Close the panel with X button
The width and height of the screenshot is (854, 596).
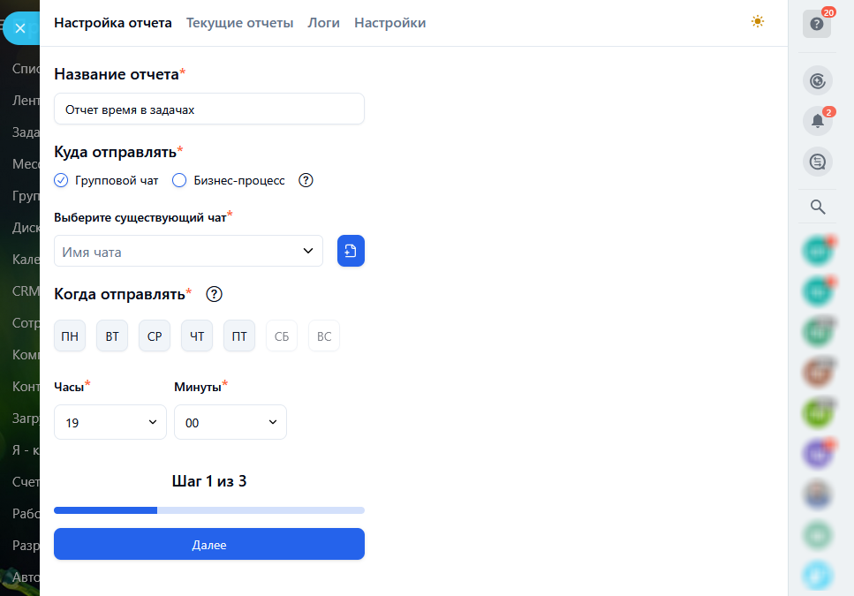[x=20, y=28]
